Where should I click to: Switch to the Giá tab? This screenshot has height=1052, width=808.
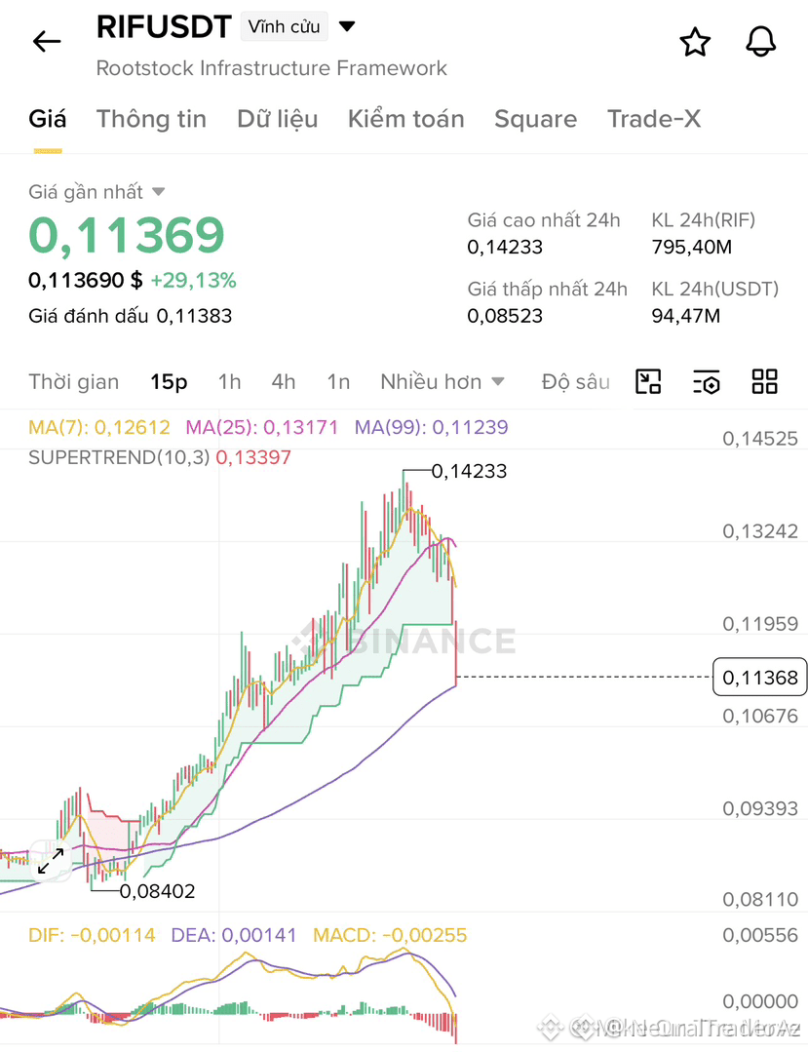click(48, 119)
